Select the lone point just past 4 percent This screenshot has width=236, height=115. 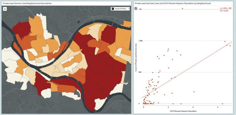[194, 92]
